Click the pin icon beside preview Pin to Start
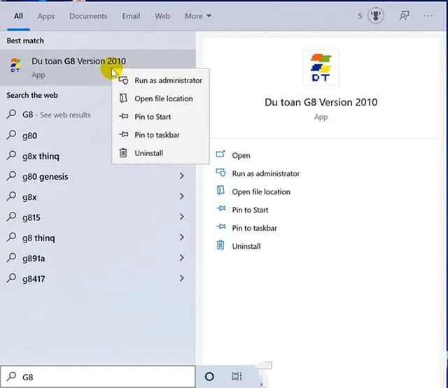Image resolution: width=448 pixels, height=388 pixels. coord(221,209)
